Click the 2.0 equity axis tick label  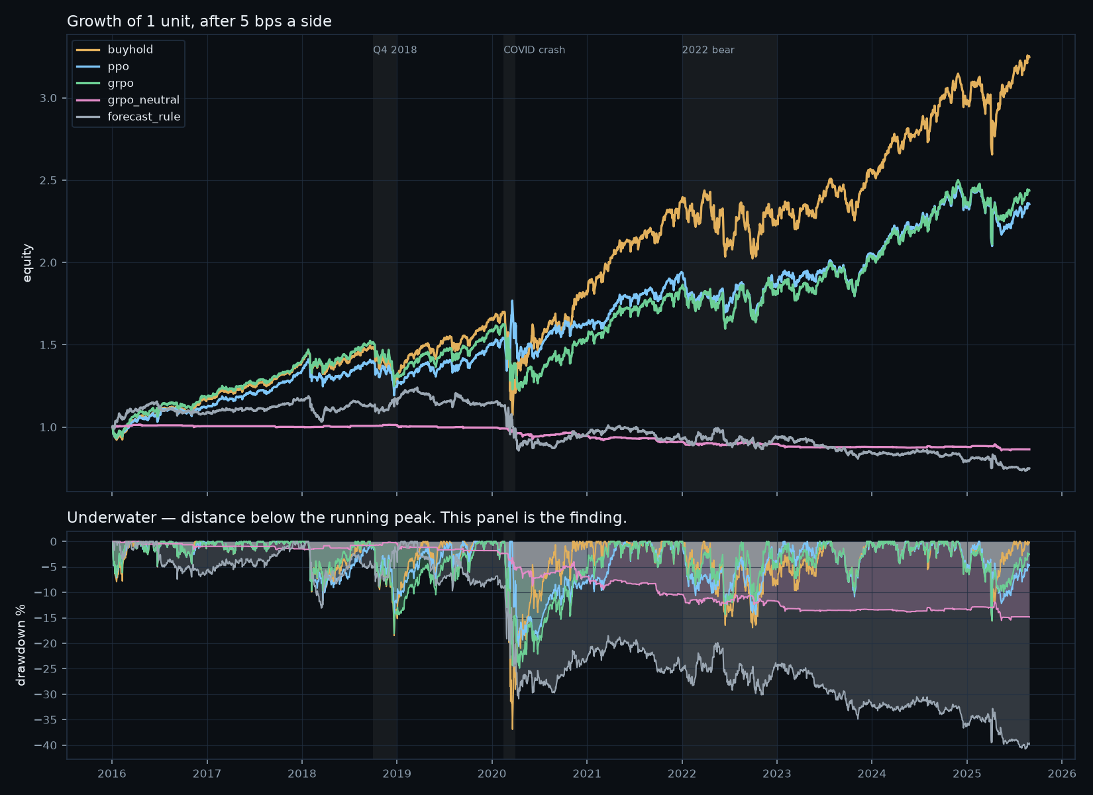(48, 263)
